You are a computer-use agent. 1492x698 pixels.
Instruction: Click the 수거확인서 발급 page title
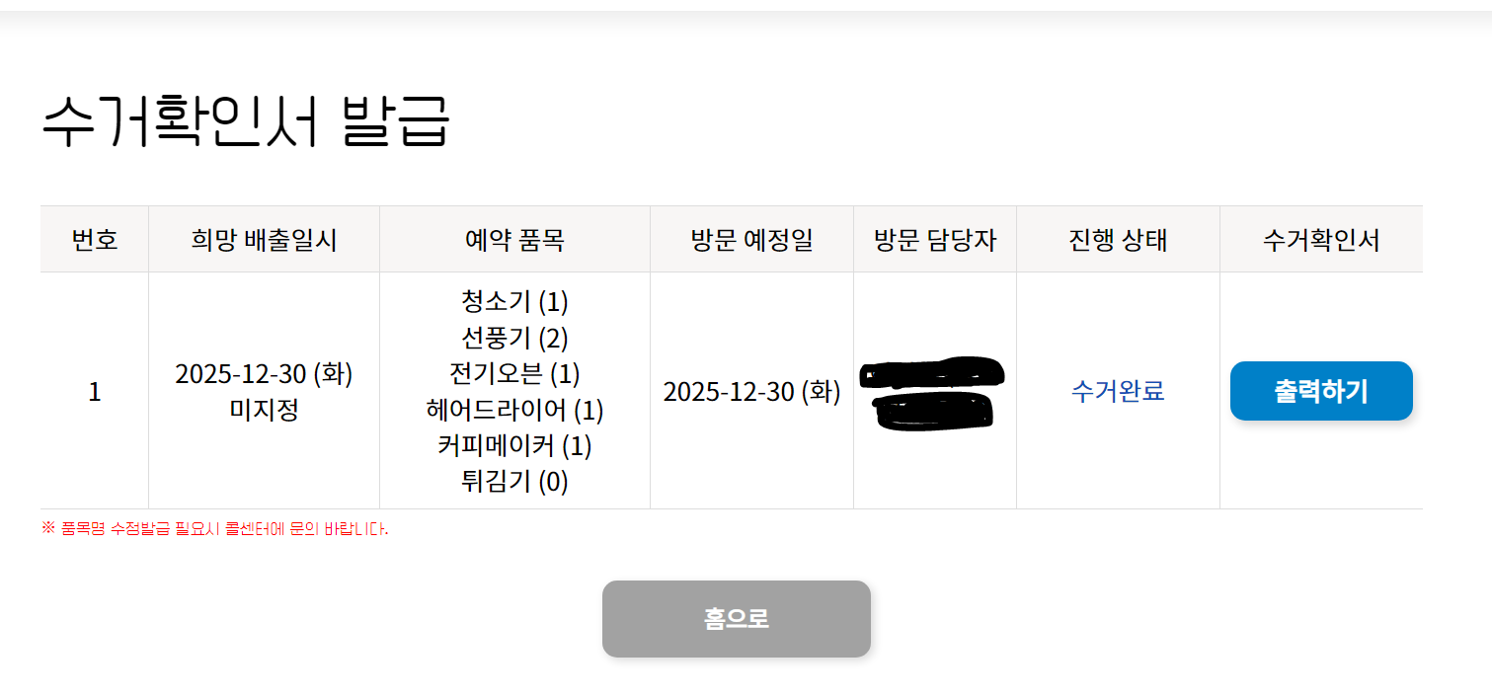[245, 122]
